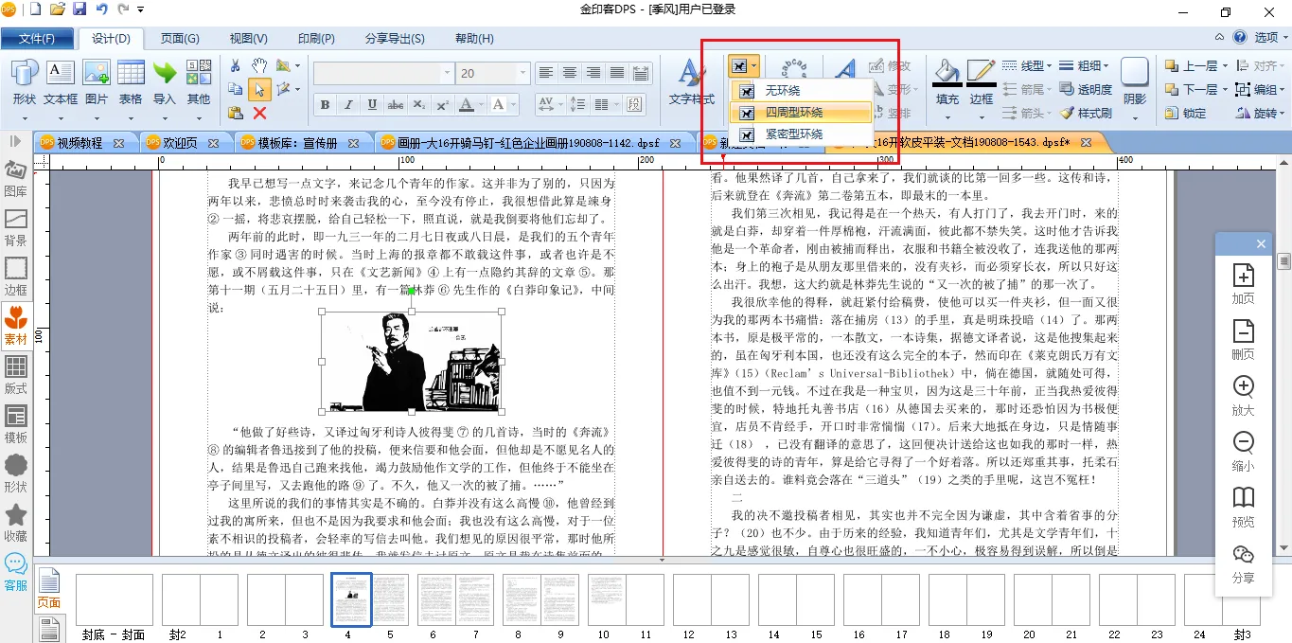Choose 无环绕 in the text wrap menu
This screenshot has width=1292, height=643.
tap(782, 90)
